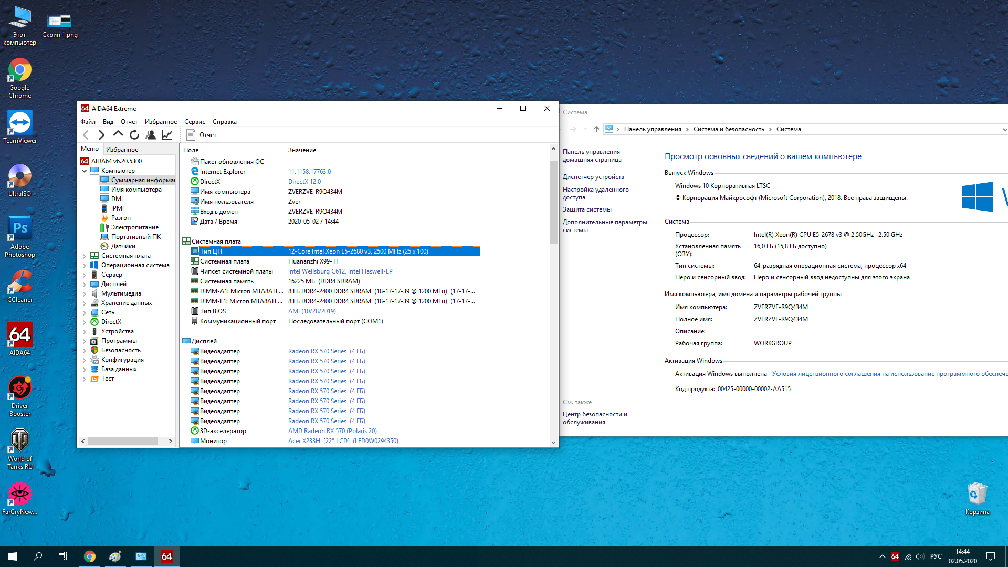Screen dimensions: 1008x567
Task: Click the vertical scrollbar down arrow
Action: (553, 442)
